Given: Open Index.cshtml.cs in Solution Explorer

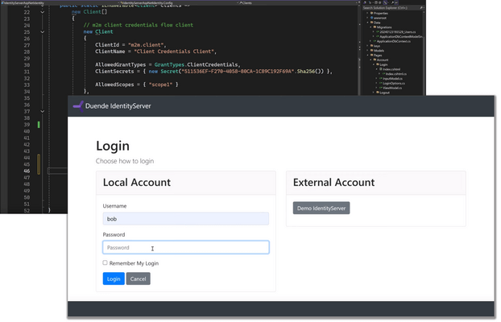Looking at the screenshot, I should click(396, 74).
